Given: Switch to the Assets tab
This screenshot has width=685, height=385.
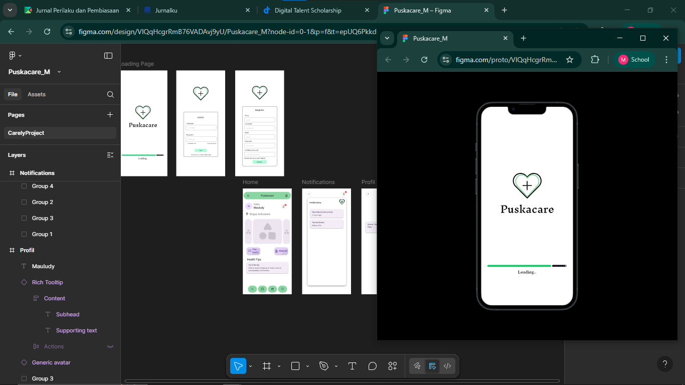Looking at the screenshot, I should tap(37, 94).
